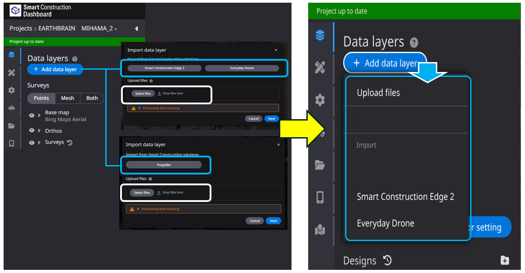Screen dimensions: 525x273
Task: Open the folder icon in the small overview sidebar
Action: coord(12,126)
